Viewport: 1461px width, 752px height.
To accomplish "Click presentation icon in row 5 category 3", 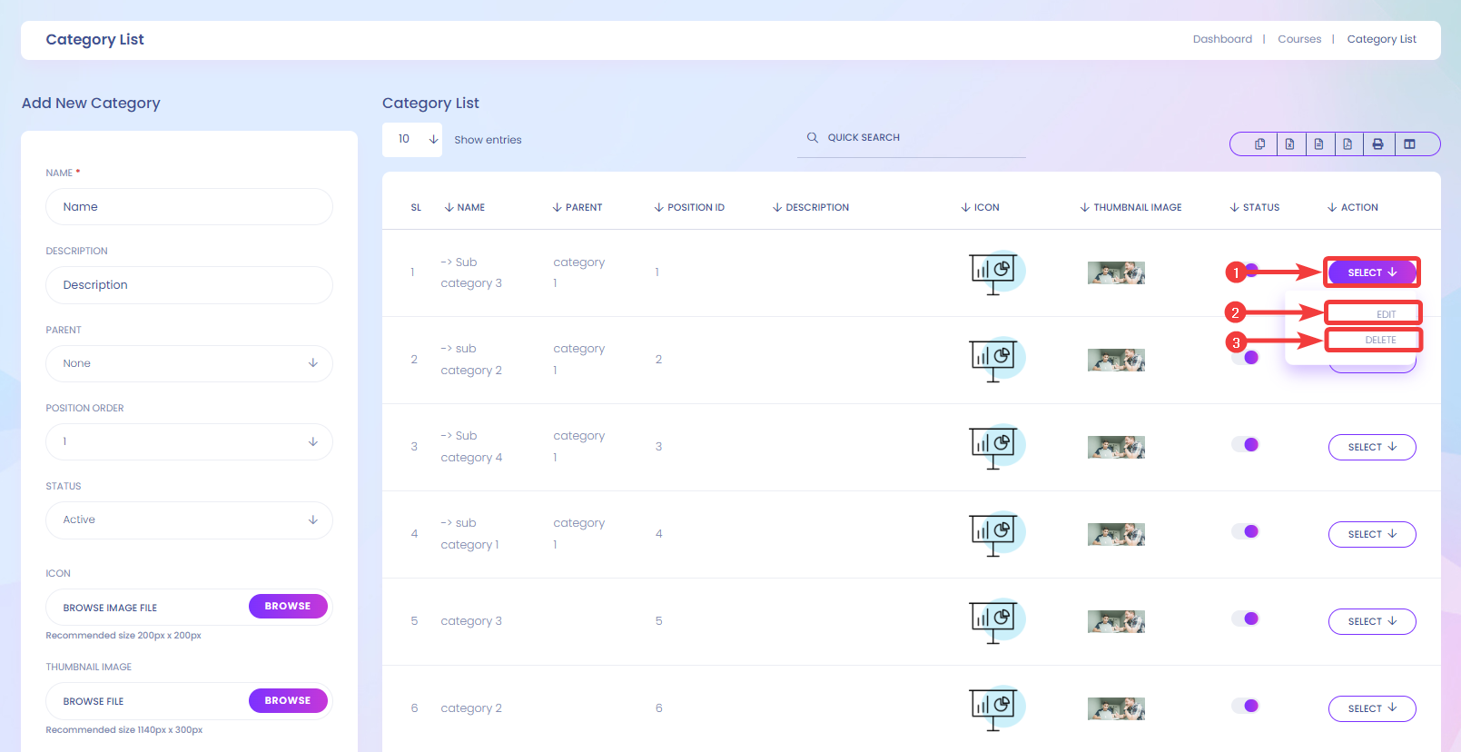I will tap(996, 621).
